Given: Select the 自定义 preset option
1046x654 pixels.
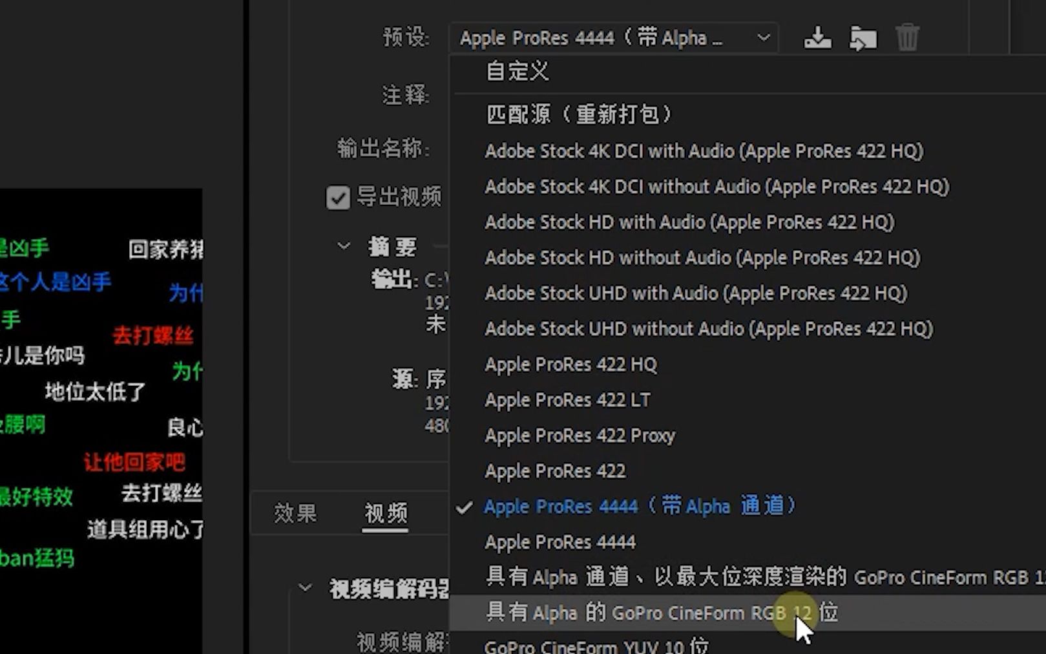Looking at the screenshot, I should tap(748, 71).
